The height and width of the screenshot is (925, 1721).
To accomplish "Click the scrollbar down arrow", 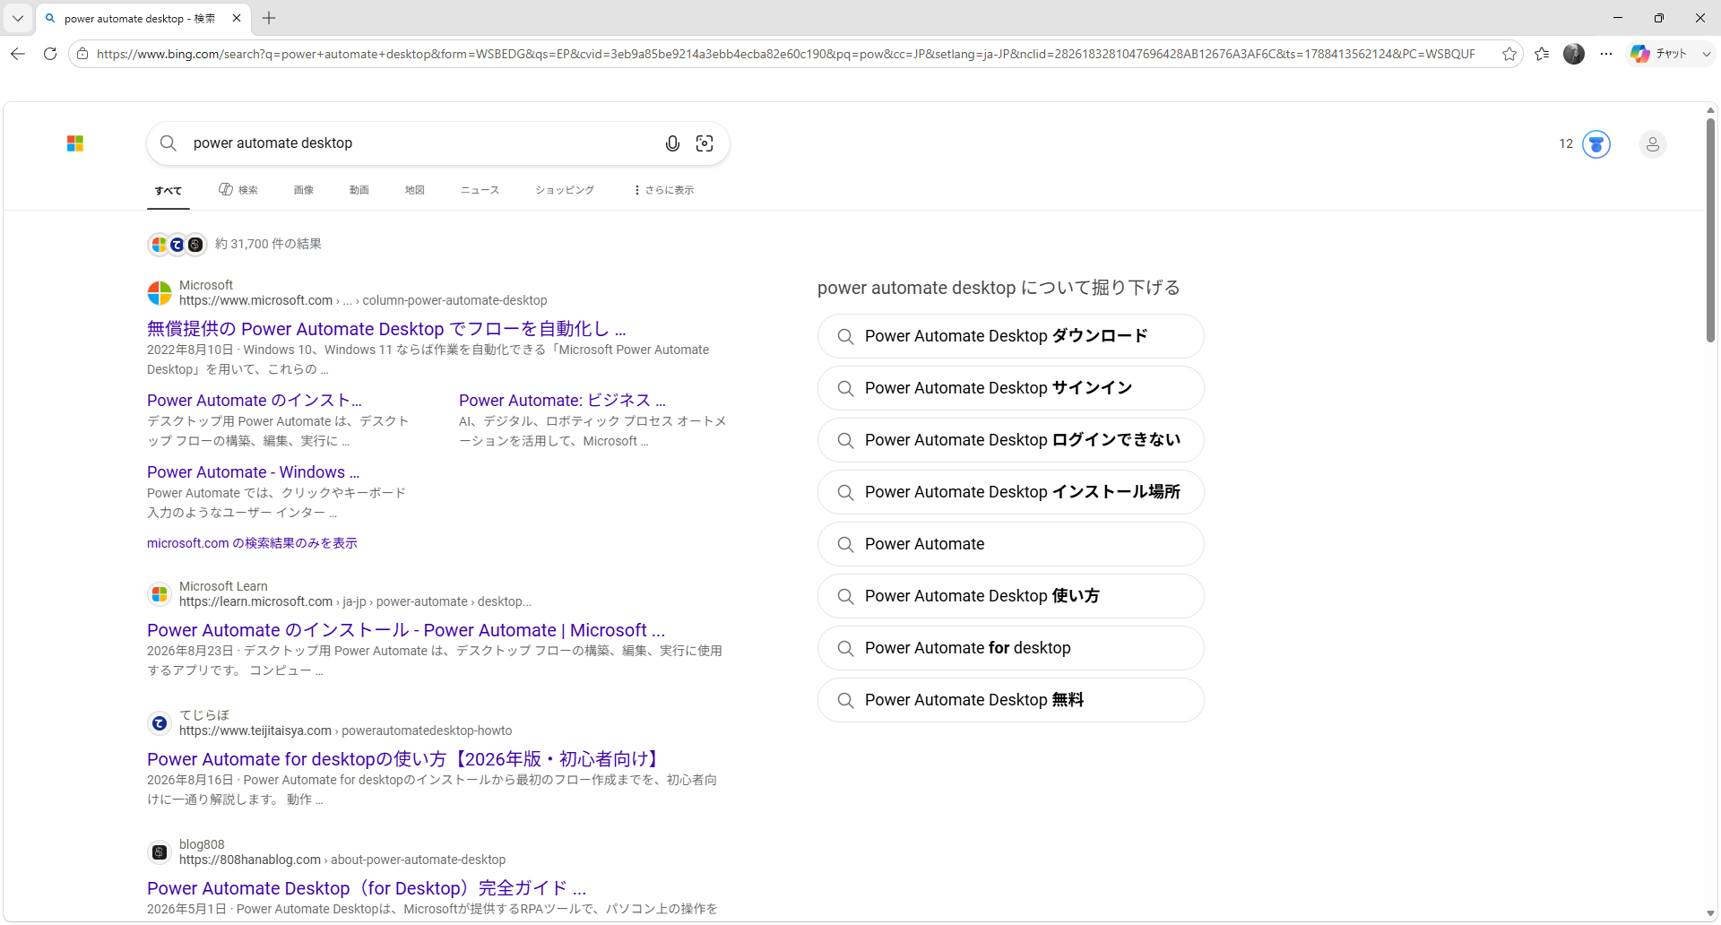I will pos(1710,914).
